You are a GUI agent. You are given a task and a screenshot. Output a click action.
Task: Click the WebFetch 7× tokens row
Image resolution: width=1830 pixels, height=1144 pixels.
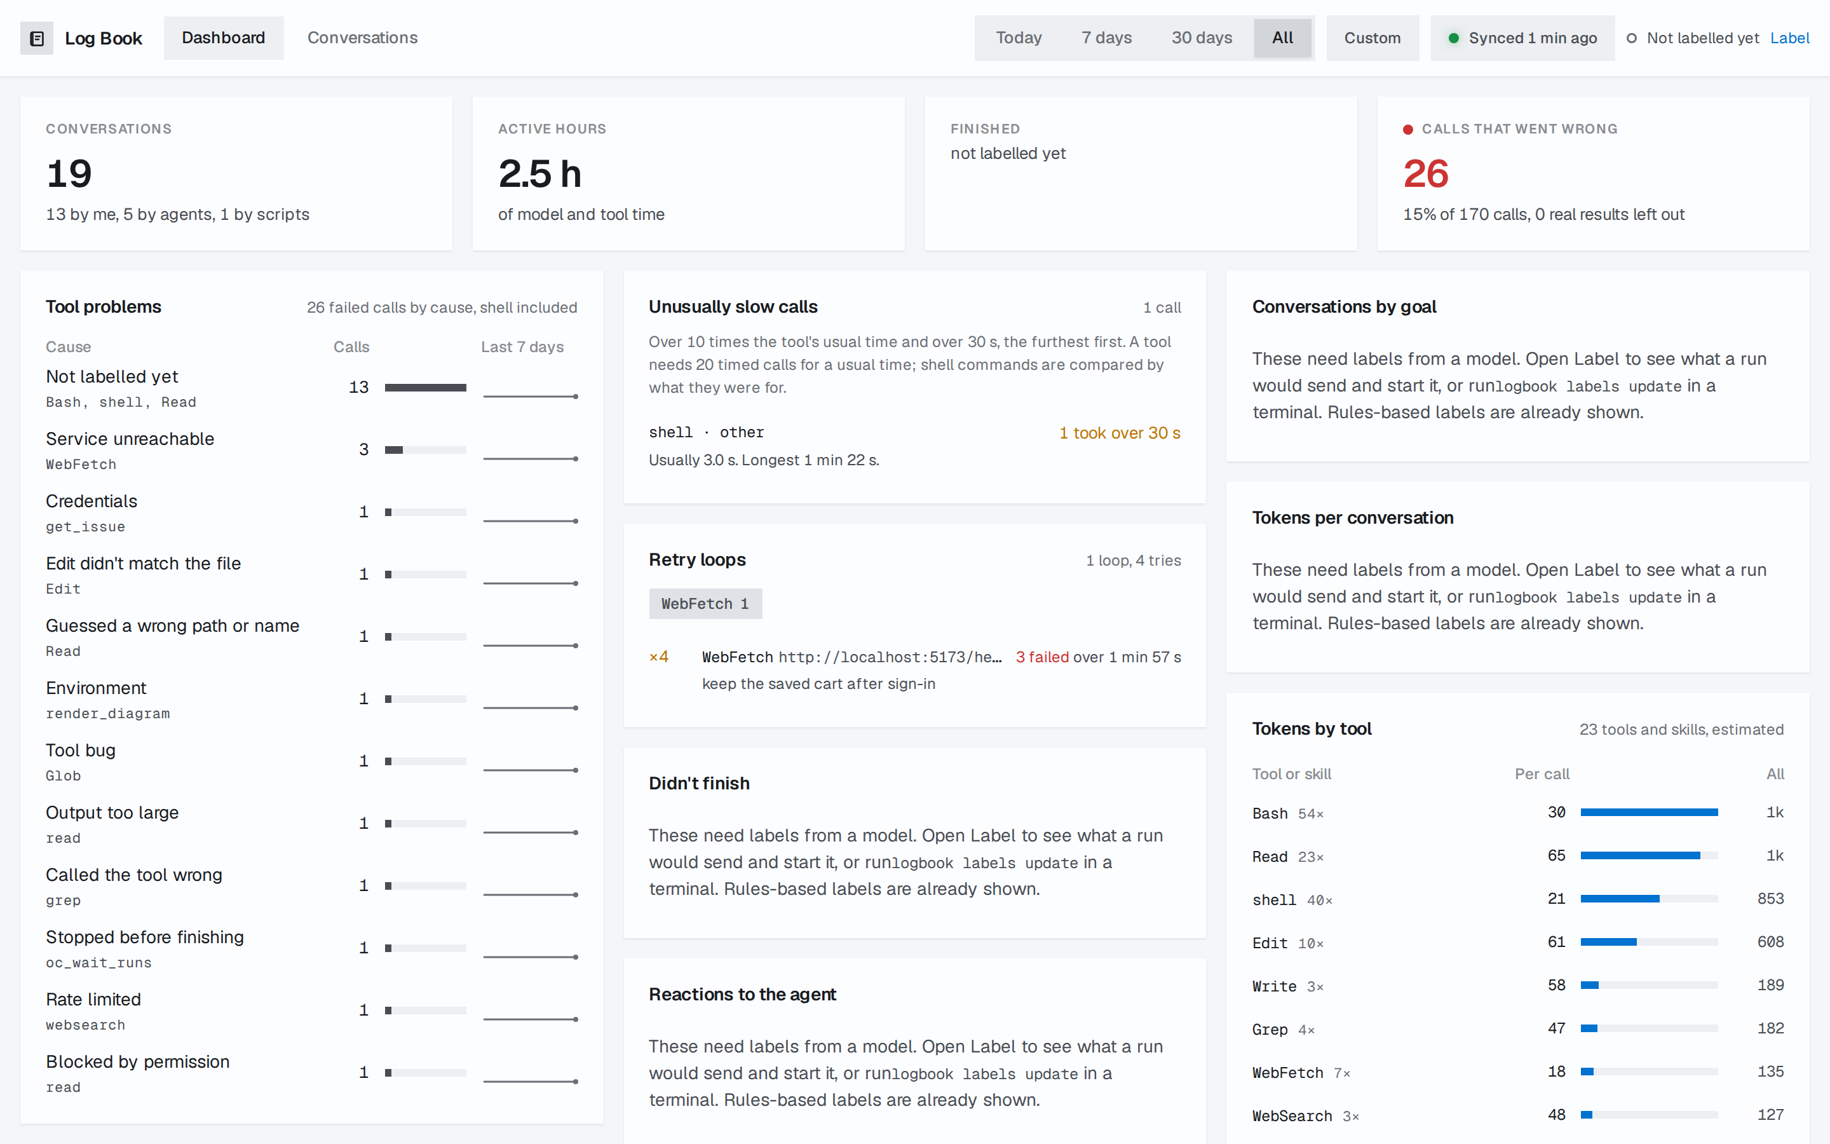coord(1517,1072)
